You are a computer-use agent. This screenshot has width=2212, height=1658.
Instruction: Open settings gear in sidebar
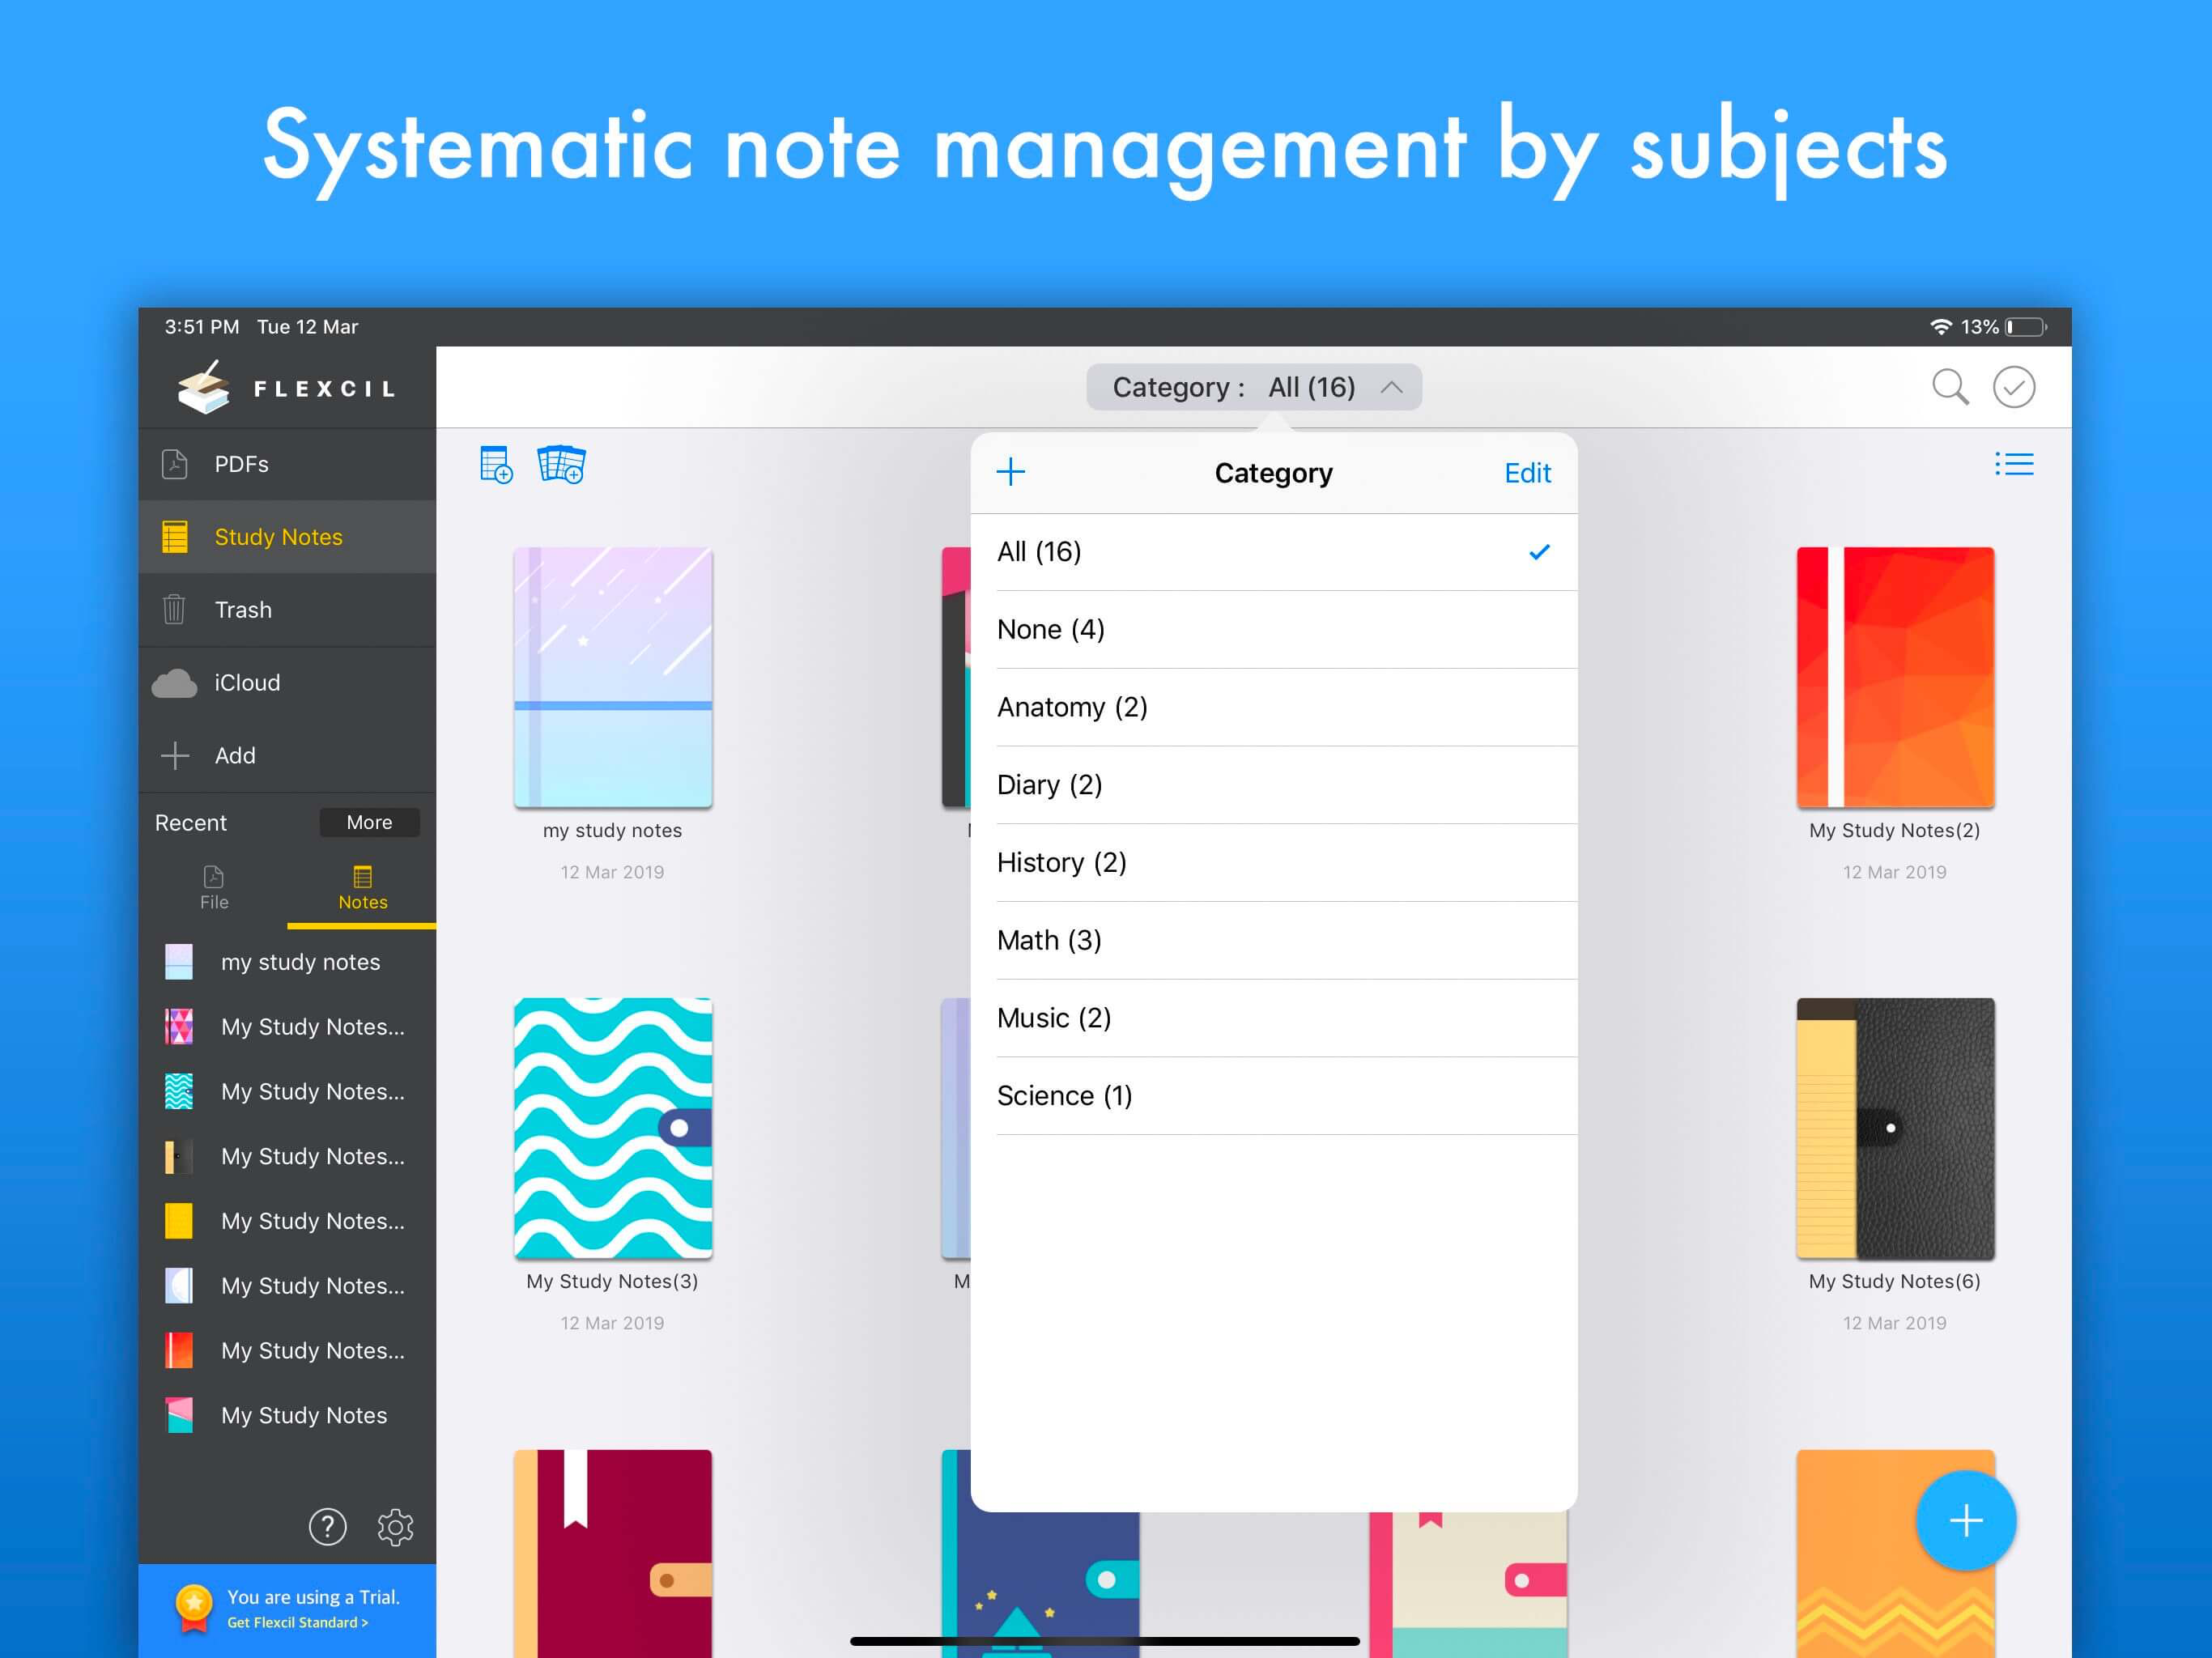click(395, 1526)
